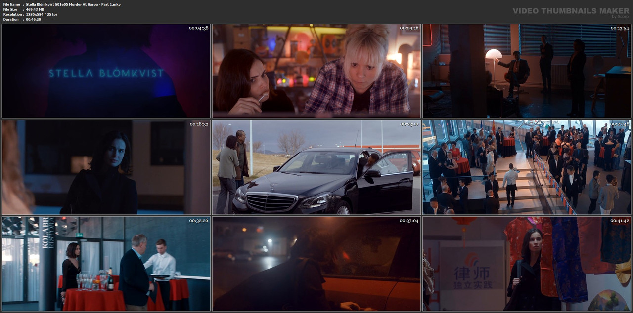Click the 00:09:16 timestamp label

(409, 28)
